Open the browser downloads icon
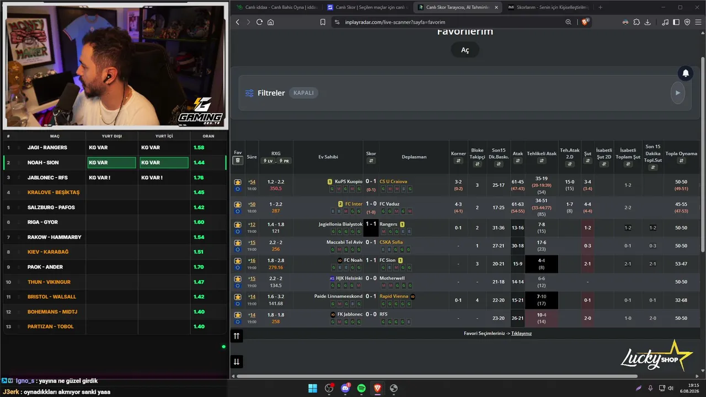The image size is (706, 397). coord(648,22)
